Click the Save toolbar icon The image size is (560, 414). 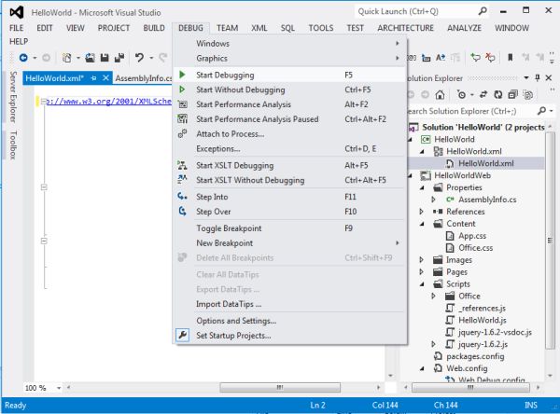[105, 58]
